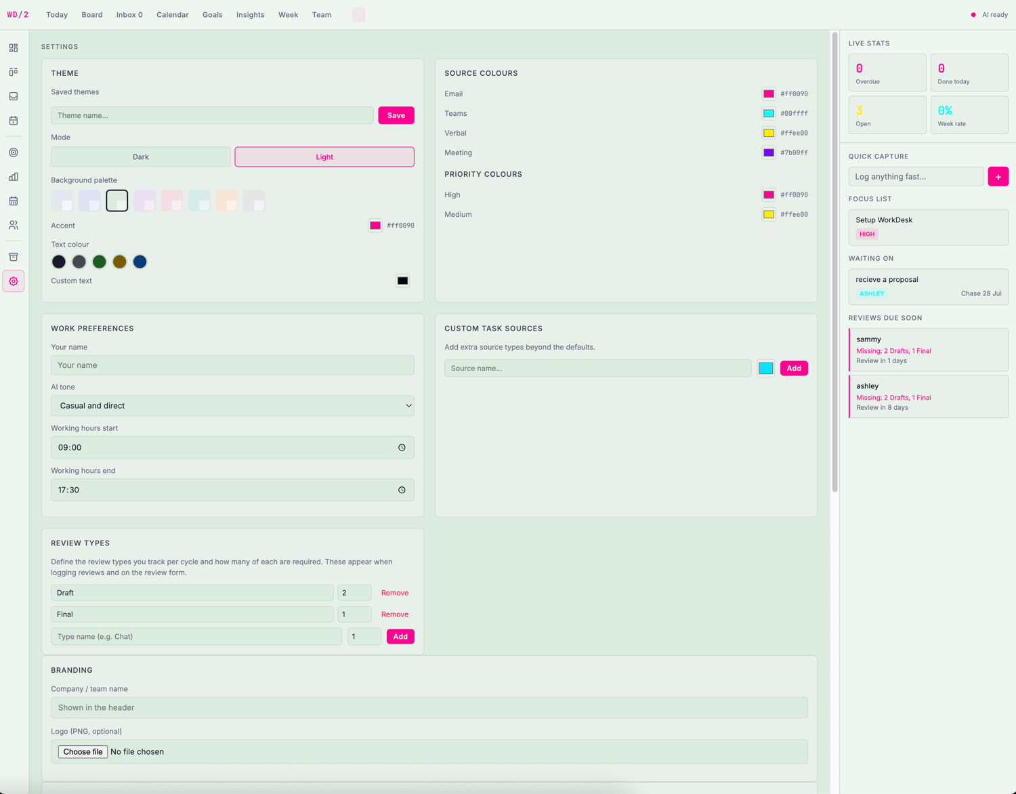
Task: Open the Insights tab
Action: (251, 15)
